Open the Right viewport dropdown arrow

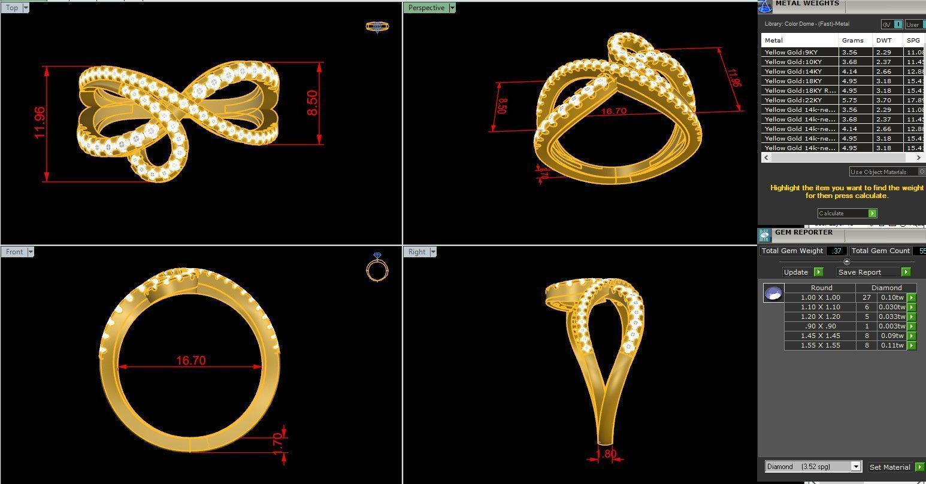tap(433, 252)
